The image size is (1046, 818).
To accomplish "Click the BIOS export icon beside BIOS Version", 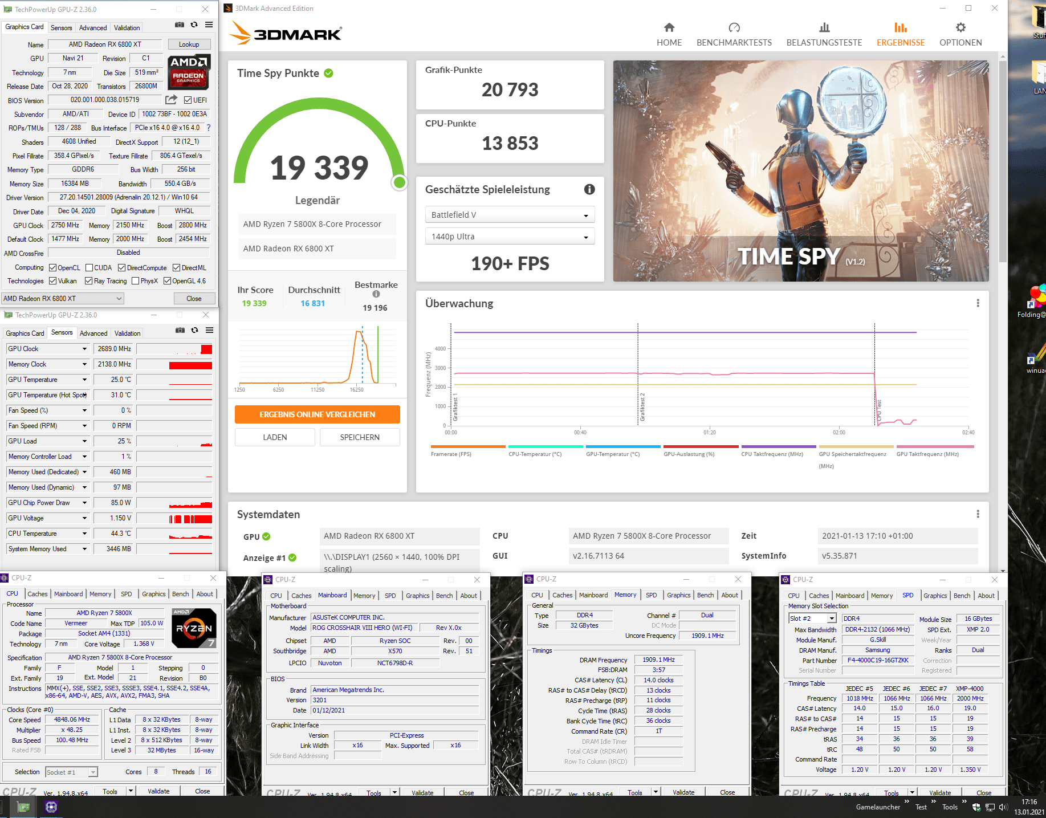I will [171, 100].
